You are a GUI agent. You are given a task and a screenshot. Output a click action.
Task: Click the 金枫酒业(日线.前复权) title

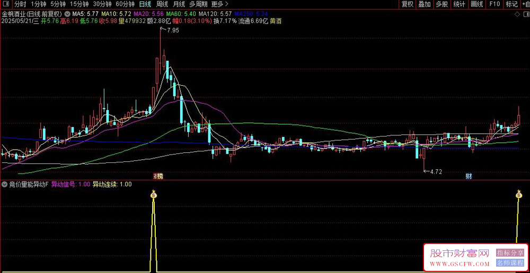click(x=32, y=14)
